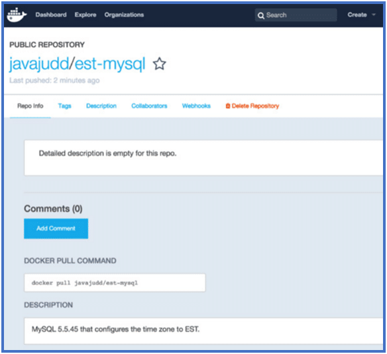Open the Create menu
387x354 pixels.
click(357, 15)
